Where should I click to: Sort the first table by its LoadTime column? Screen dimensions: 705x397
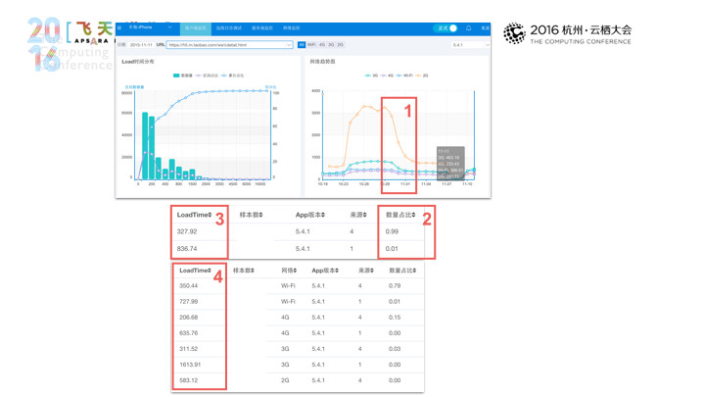pyautogui.click(x=194, y=215)
